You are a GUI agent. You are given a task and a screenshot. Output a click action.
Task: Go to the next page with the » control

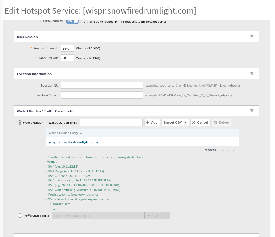[233, 150]
